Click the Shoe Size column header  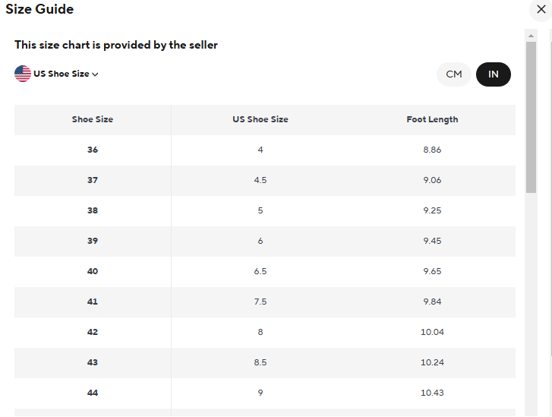coord(93,119)
